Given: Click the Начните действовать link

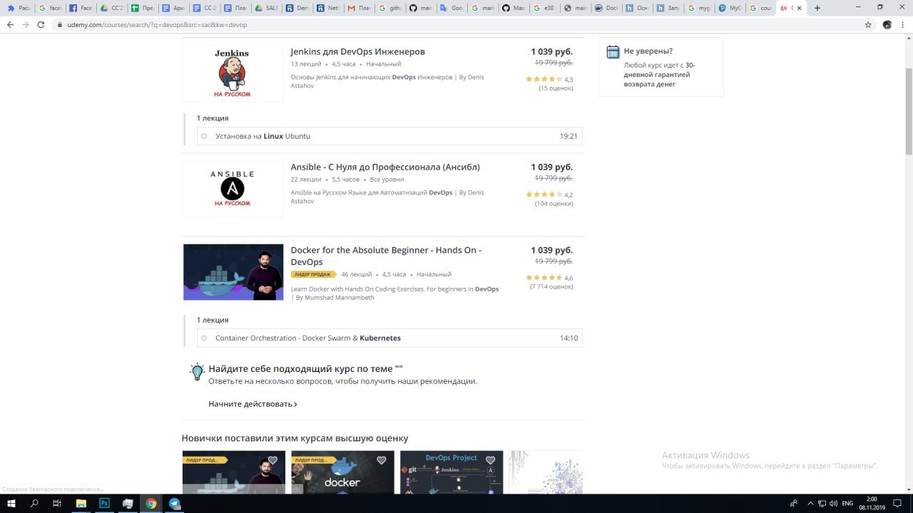Looking at the screenshot, I should 253,404.
